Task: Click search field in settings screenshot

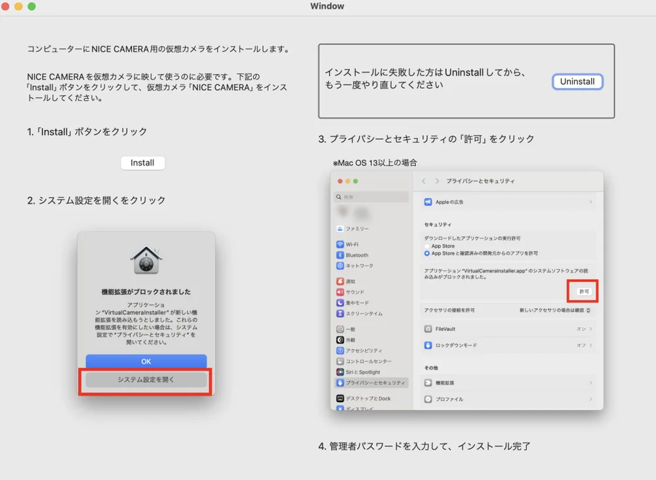Action: pos(371,197)
